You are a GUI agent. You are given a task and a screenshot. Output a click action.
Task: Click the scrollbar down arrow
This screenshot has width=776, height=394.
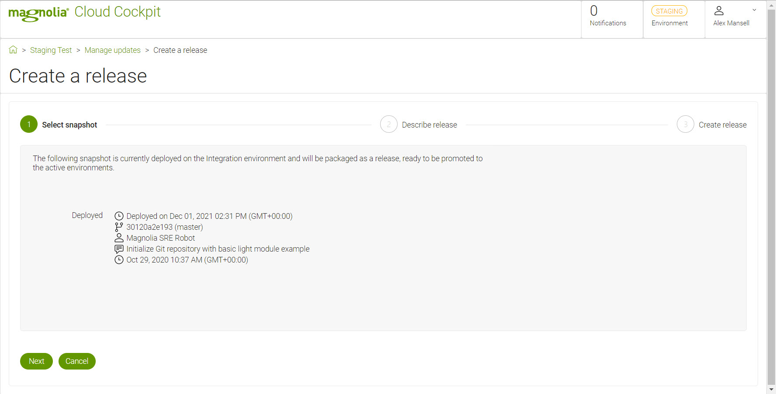[772, 390]
